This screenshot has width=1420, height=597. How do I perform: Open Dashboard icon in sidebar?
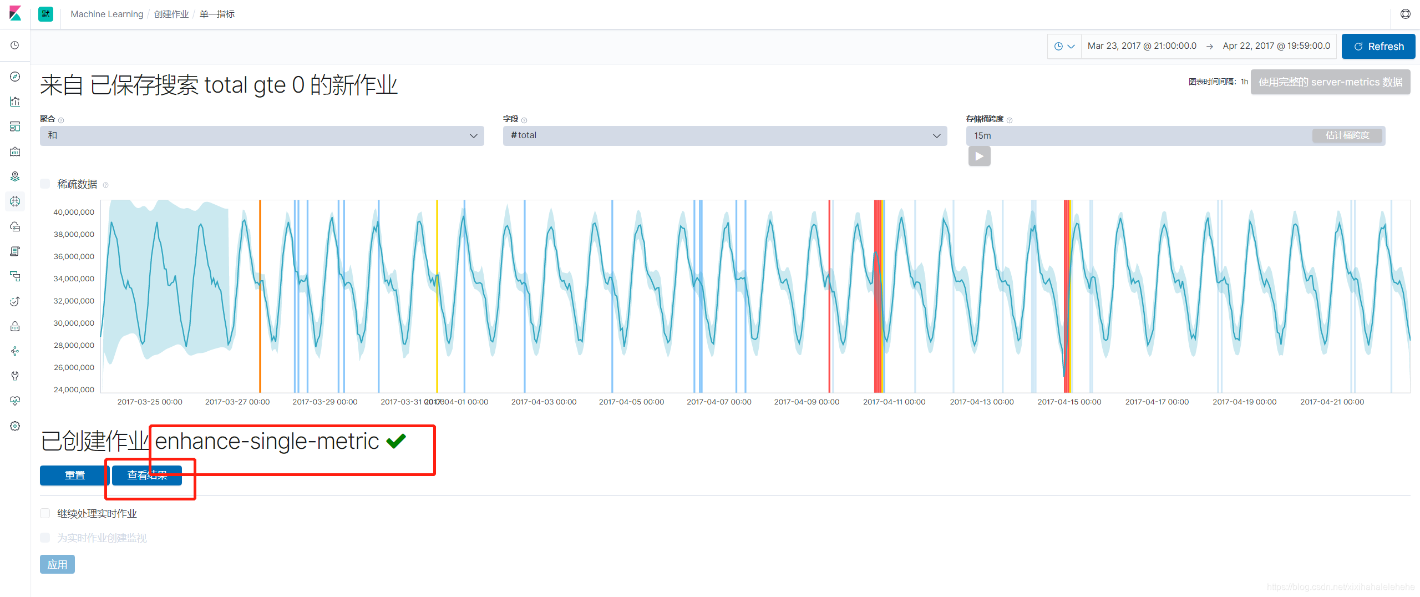click(15, 127)
